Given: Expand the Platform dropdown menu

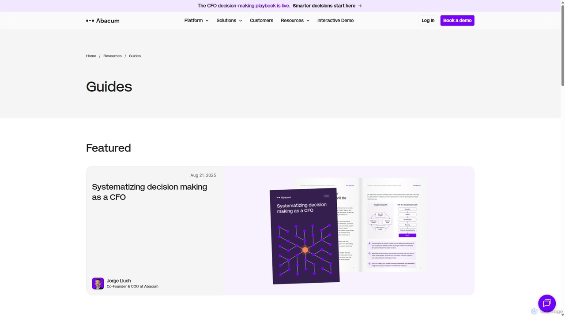Looking at the screenshot, I should (196, 21).
